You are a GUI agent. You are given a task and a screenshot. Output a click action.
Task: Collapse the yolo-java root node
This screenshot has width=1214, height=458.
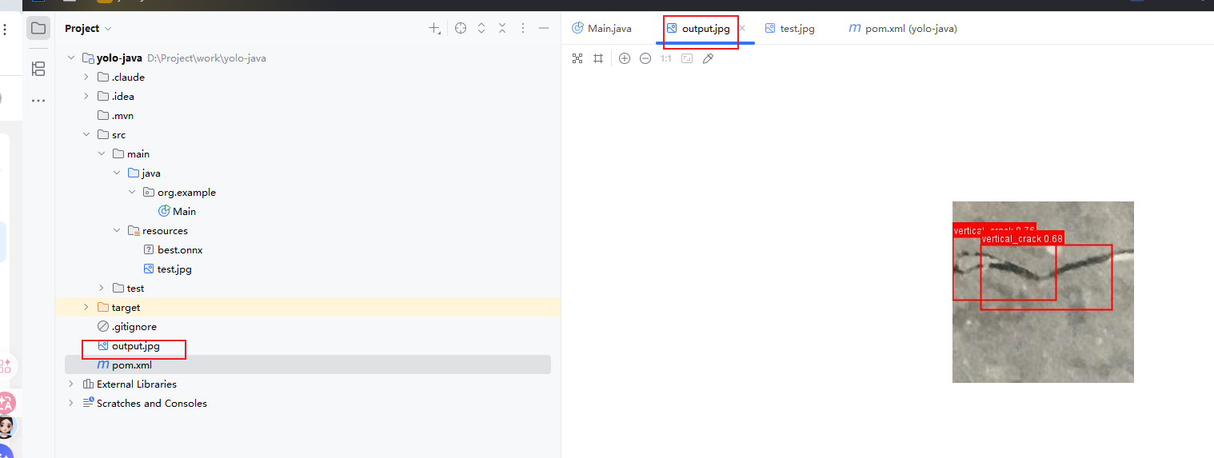pyautogui.click(x=71, y=58)
